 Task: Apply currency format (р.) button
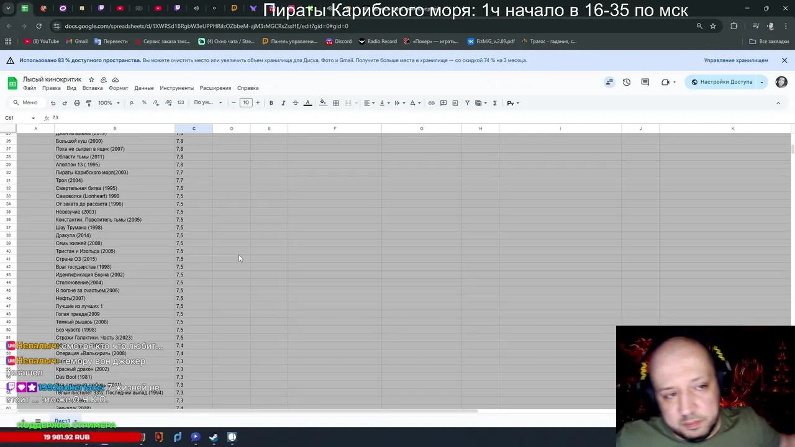pyautogui.click(x=132, y=103)
